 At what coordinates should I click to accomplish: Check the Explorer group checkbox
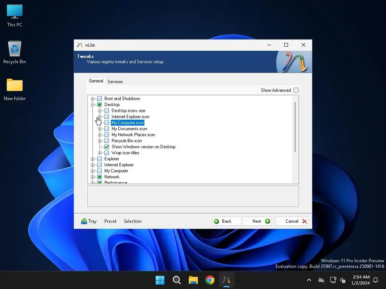[x=100, y=159]
